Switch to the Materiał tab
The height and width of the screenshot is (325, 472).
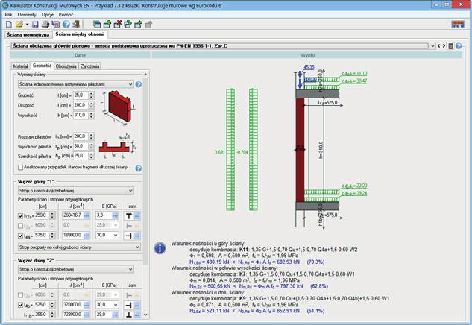[20, 66]
